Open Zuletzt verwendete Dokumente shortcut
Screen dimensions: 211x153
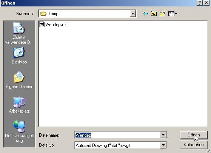click(19, 33)
